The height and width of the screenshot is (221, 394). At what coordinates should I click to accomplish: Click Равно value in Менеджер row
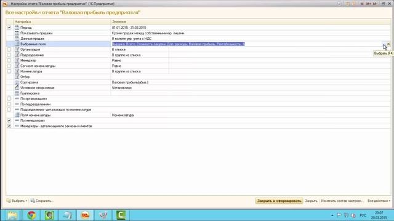pyautogui.click(x=116, y=60)
